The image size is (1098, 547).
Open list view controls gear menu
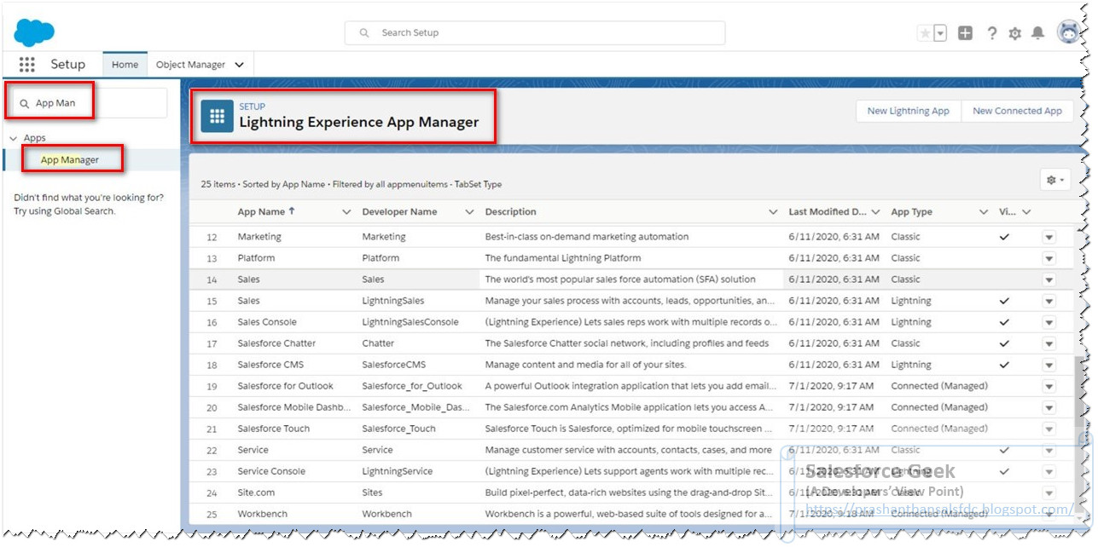click(x=1055, y=180)
